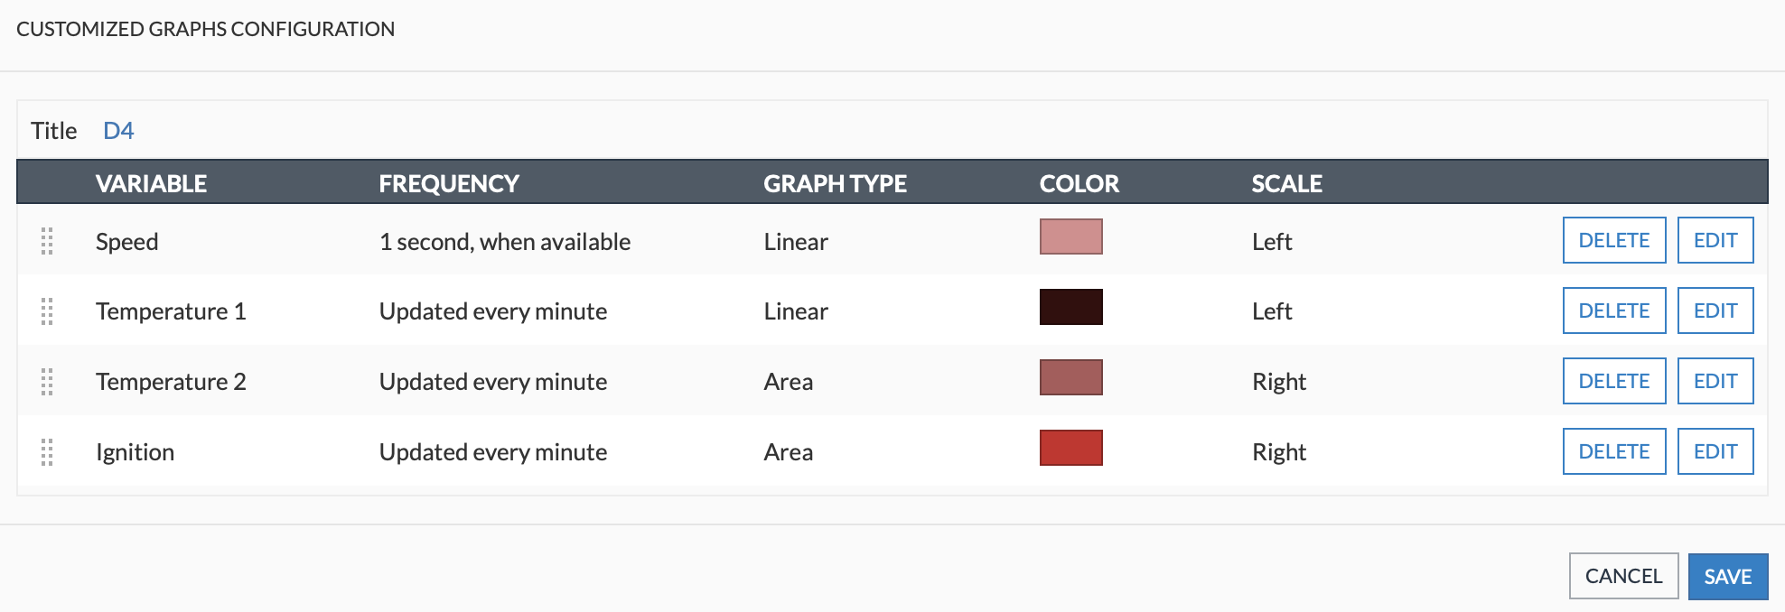
Task: Click the Speed row color swatch
Action: coord(1070,236)
